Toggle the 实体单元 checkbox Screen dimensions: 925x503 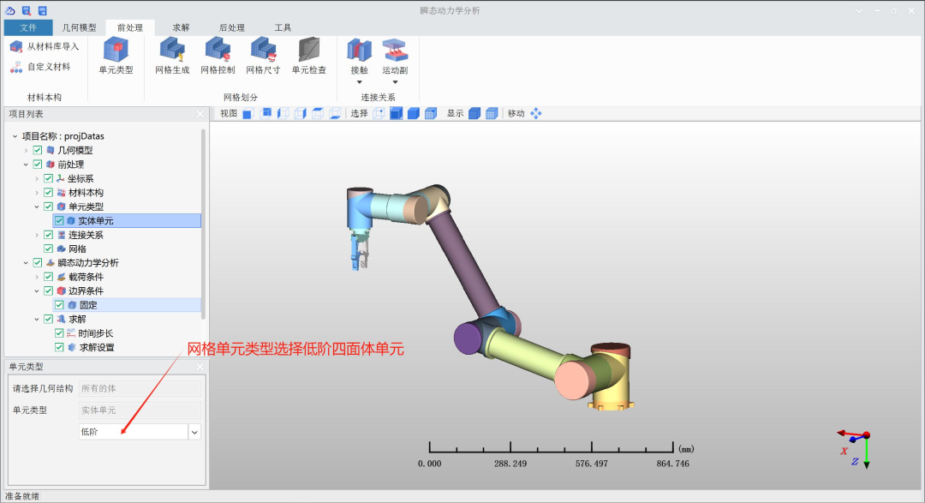click(59, 221)
